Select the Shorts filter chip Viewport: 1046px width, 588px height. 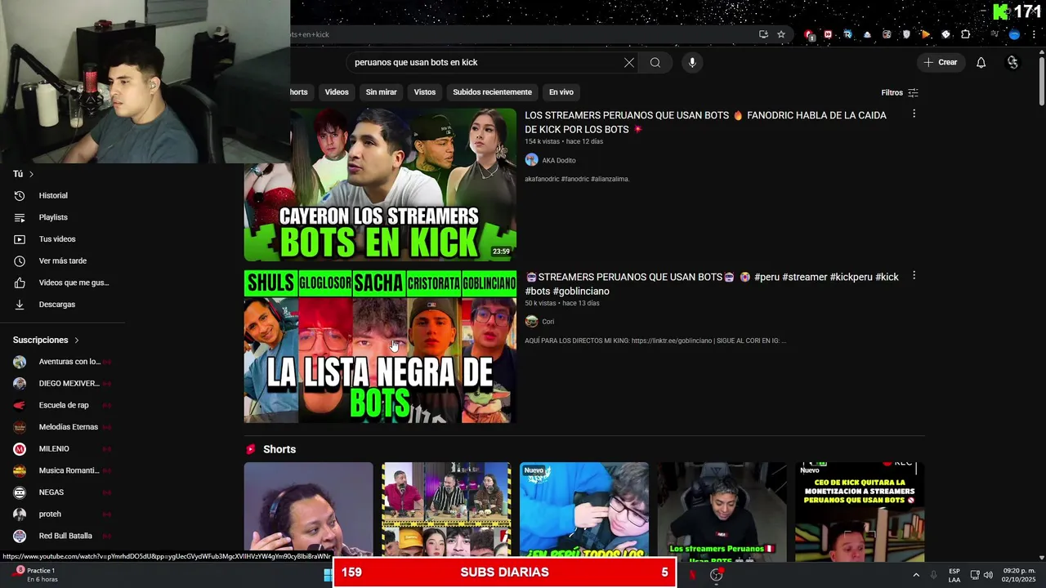point(299,92)
